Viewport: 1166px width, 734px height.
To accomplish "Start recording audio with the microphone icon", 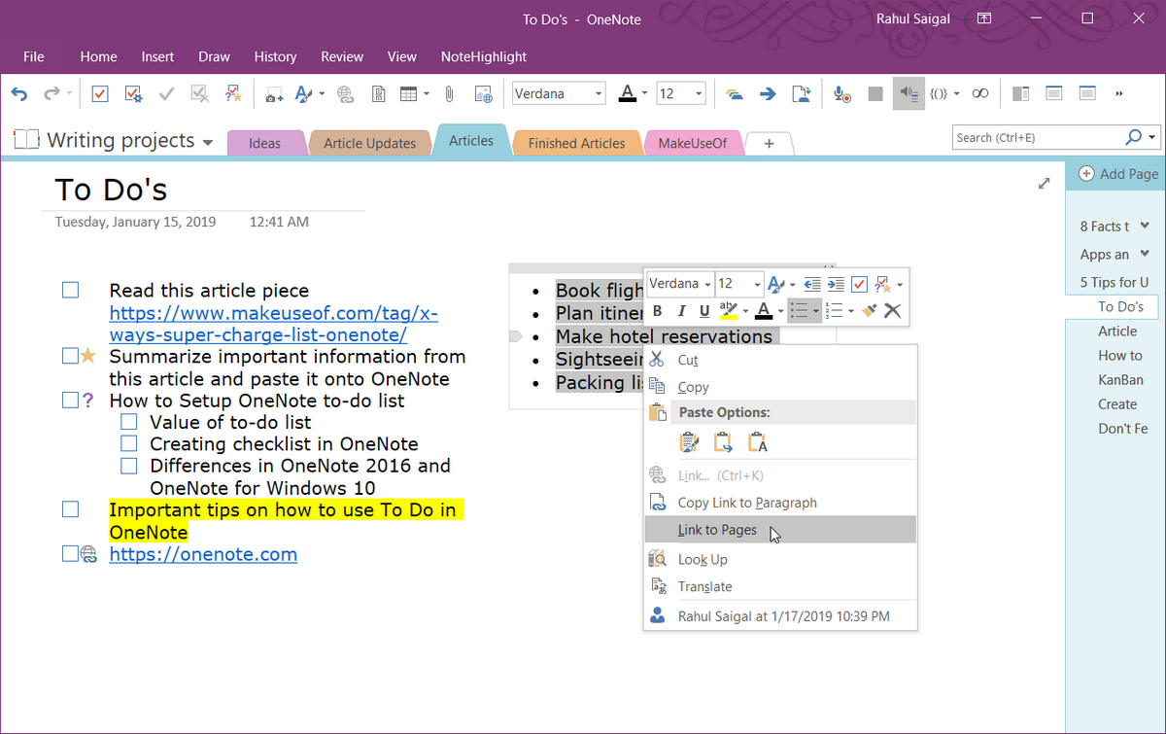I will click(841, 93).
